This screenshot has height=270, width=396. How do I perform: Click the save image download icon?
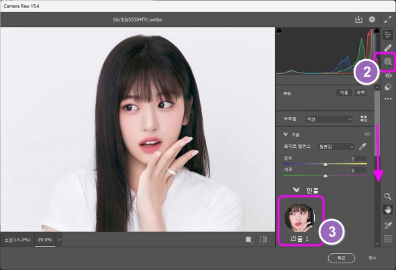coord(358,19)
